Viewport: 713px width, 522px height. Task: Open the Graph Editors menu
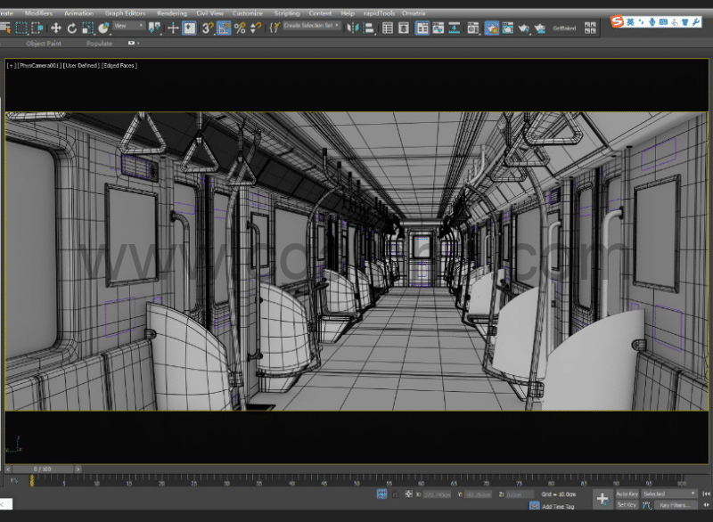[x=125, y=13]
